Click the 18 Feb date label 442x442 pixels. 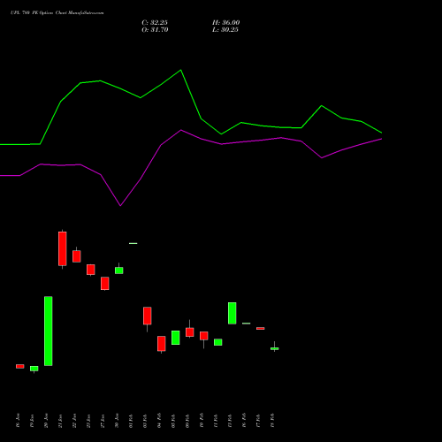point(272,420)
